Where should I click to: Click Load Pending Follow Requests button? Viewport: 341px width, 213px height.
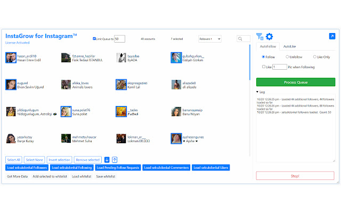pyautogui.click(x=118, y=168)
